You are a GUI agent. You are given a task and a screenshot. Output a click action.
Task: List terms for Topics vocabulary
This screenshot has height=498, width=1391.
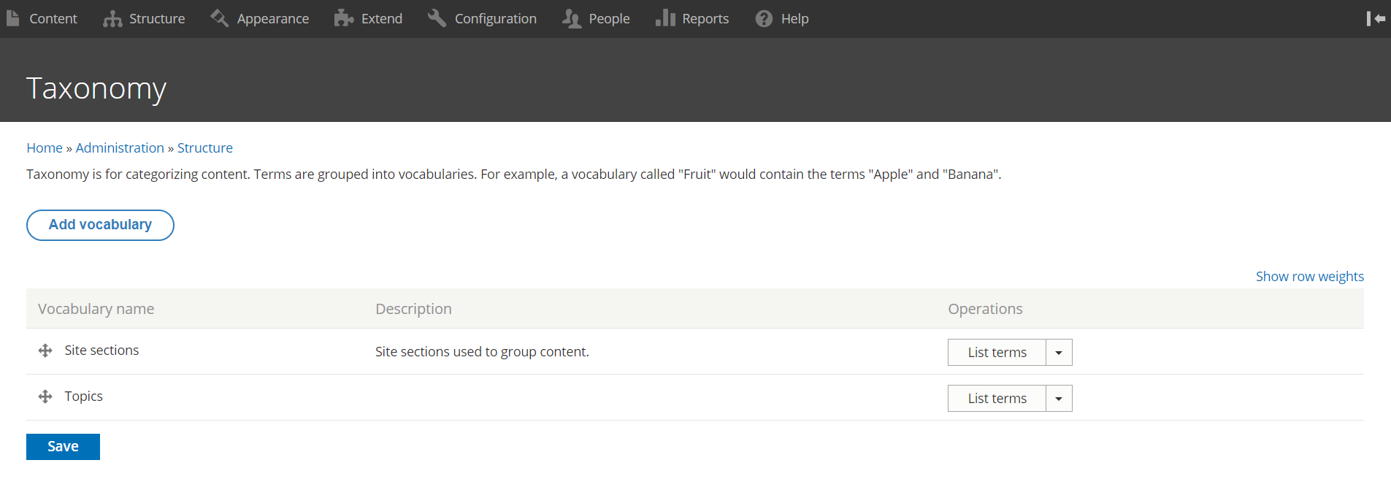click(x=997, y=399)
